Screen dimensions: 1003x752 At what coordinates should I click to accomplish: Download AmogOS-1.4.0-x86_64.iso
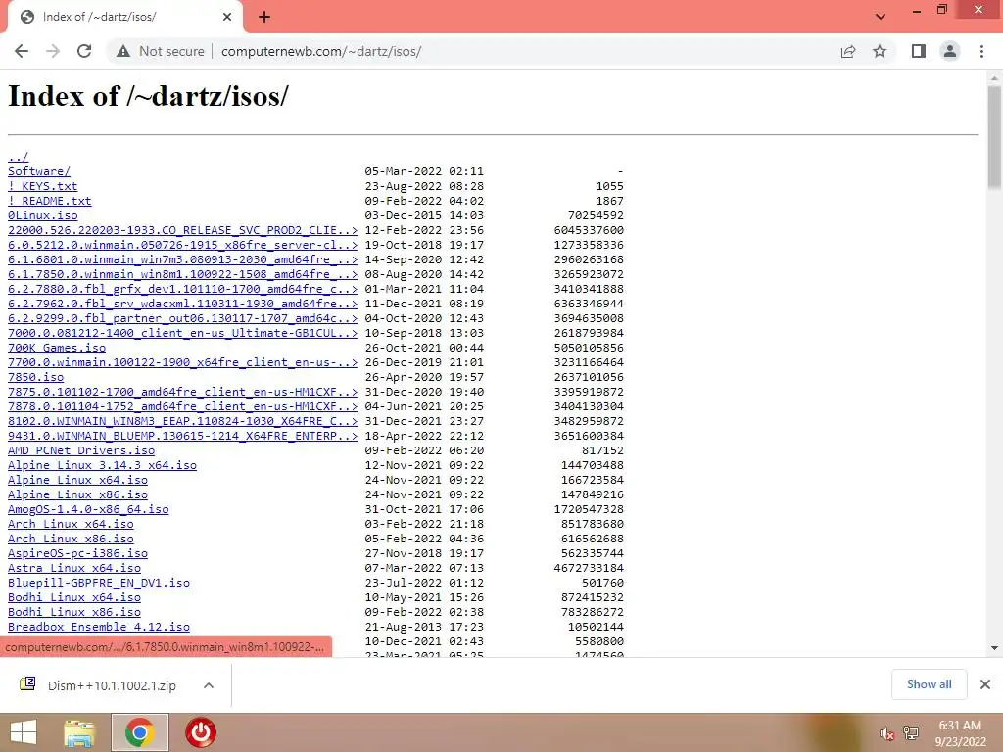pyautogui.click(x=88, y=509)
